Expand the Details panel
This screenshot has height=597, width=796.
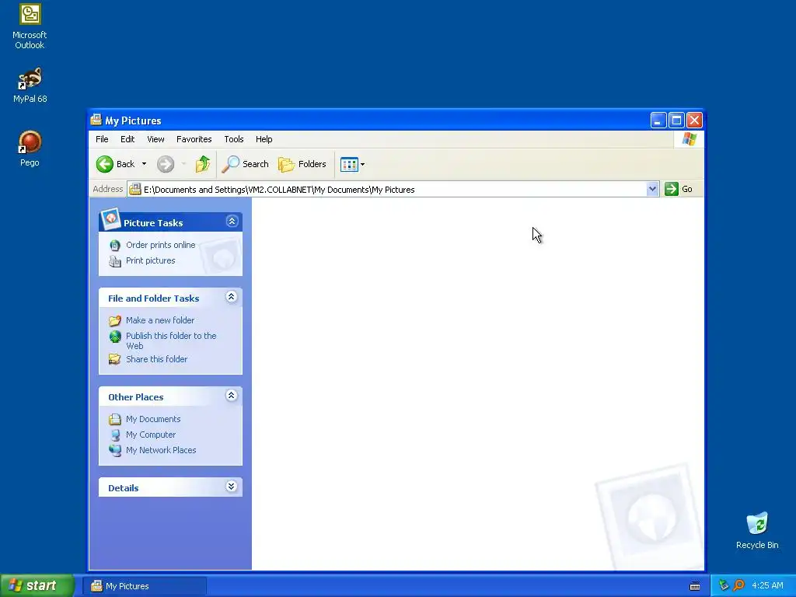232,487
